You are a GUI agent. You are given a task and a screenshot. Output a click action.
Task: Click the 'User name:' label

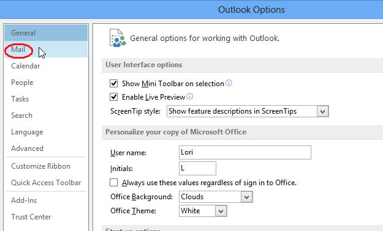[128, 153]
